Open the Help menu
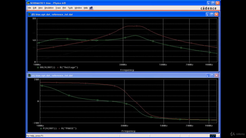Viewport: 246px width, 138px height. 85,8
